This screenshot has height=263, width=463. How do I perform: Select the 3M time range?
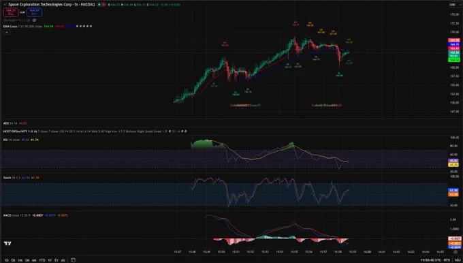(27, 260)
